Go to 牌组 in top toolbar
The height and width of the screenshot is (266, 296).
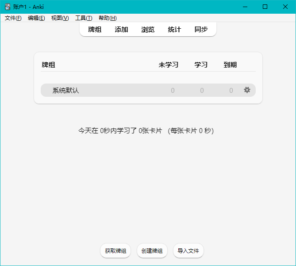[x=95, y=30]
